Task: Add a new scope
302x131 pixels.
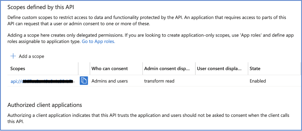Action: pos(27,56)
